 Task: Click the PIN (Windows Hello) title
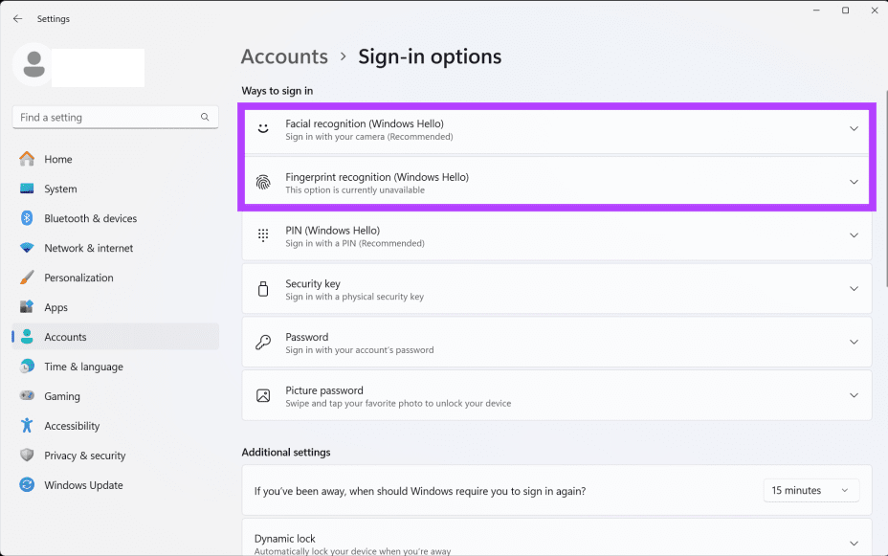(332, 231)
